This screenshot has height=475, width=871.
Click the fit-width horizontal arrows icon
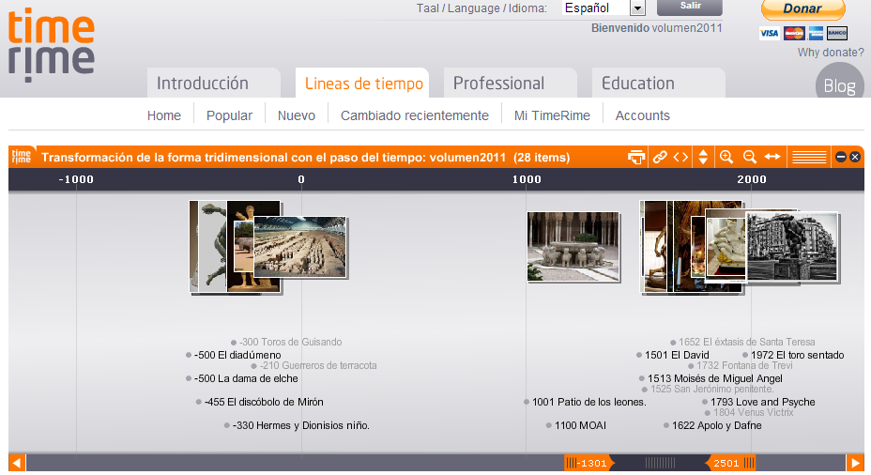click(x=772, y=157)
